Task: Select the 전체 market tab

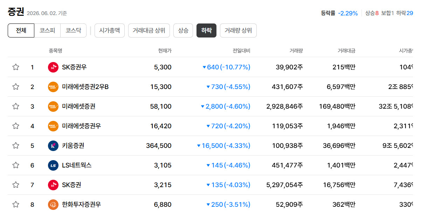Action: pos(21,30)
